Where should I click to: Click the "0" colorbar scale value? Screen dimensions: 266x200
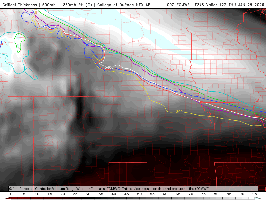tap(11, 194)
